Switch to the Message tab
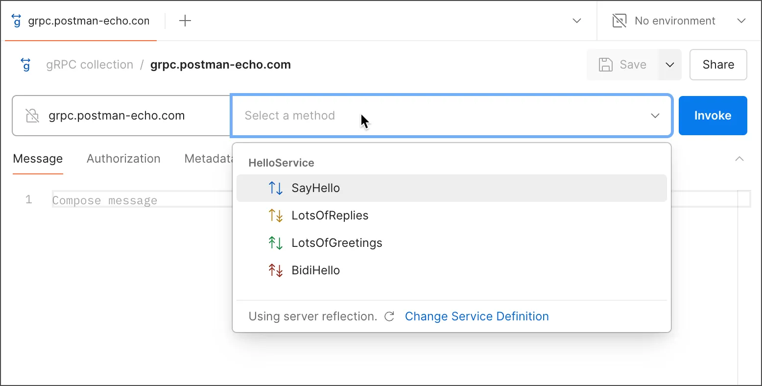The width and height of the screenshot is (762, 386). pos(38,159)
